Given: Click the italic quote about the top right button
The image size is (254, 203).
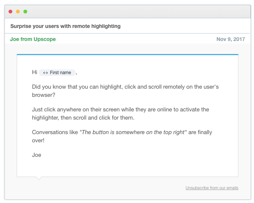Looking at the screenshot, I should [x=133, y=132].
